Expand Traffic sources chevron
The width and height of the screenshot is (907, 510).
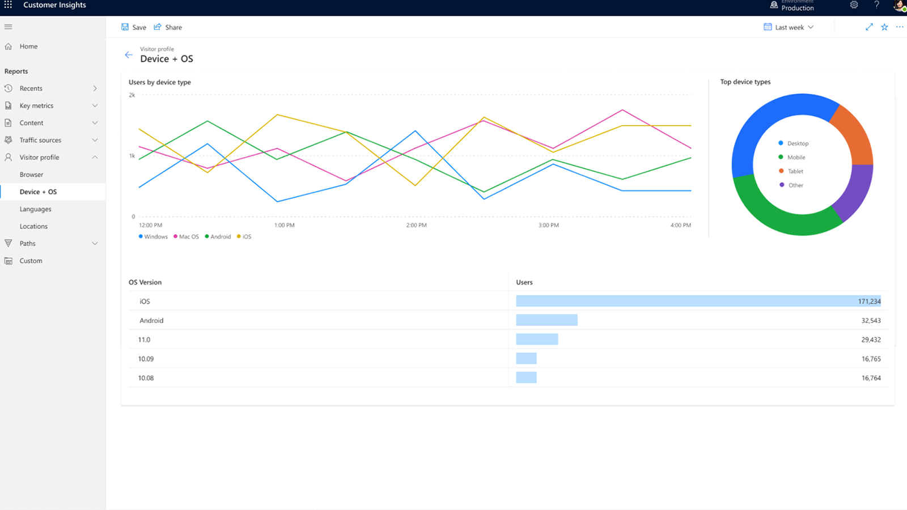[x=95, y=140]
